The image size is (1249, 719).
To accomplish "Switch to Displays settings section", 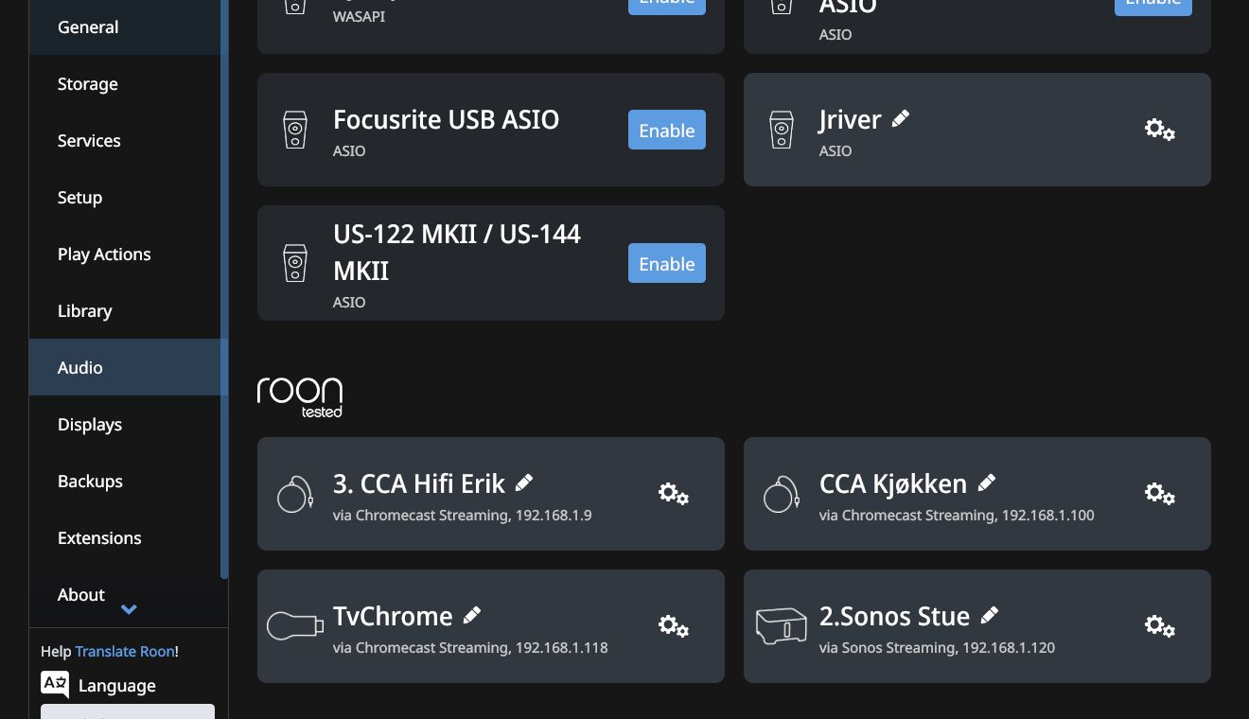I will (x=90, y=425).
